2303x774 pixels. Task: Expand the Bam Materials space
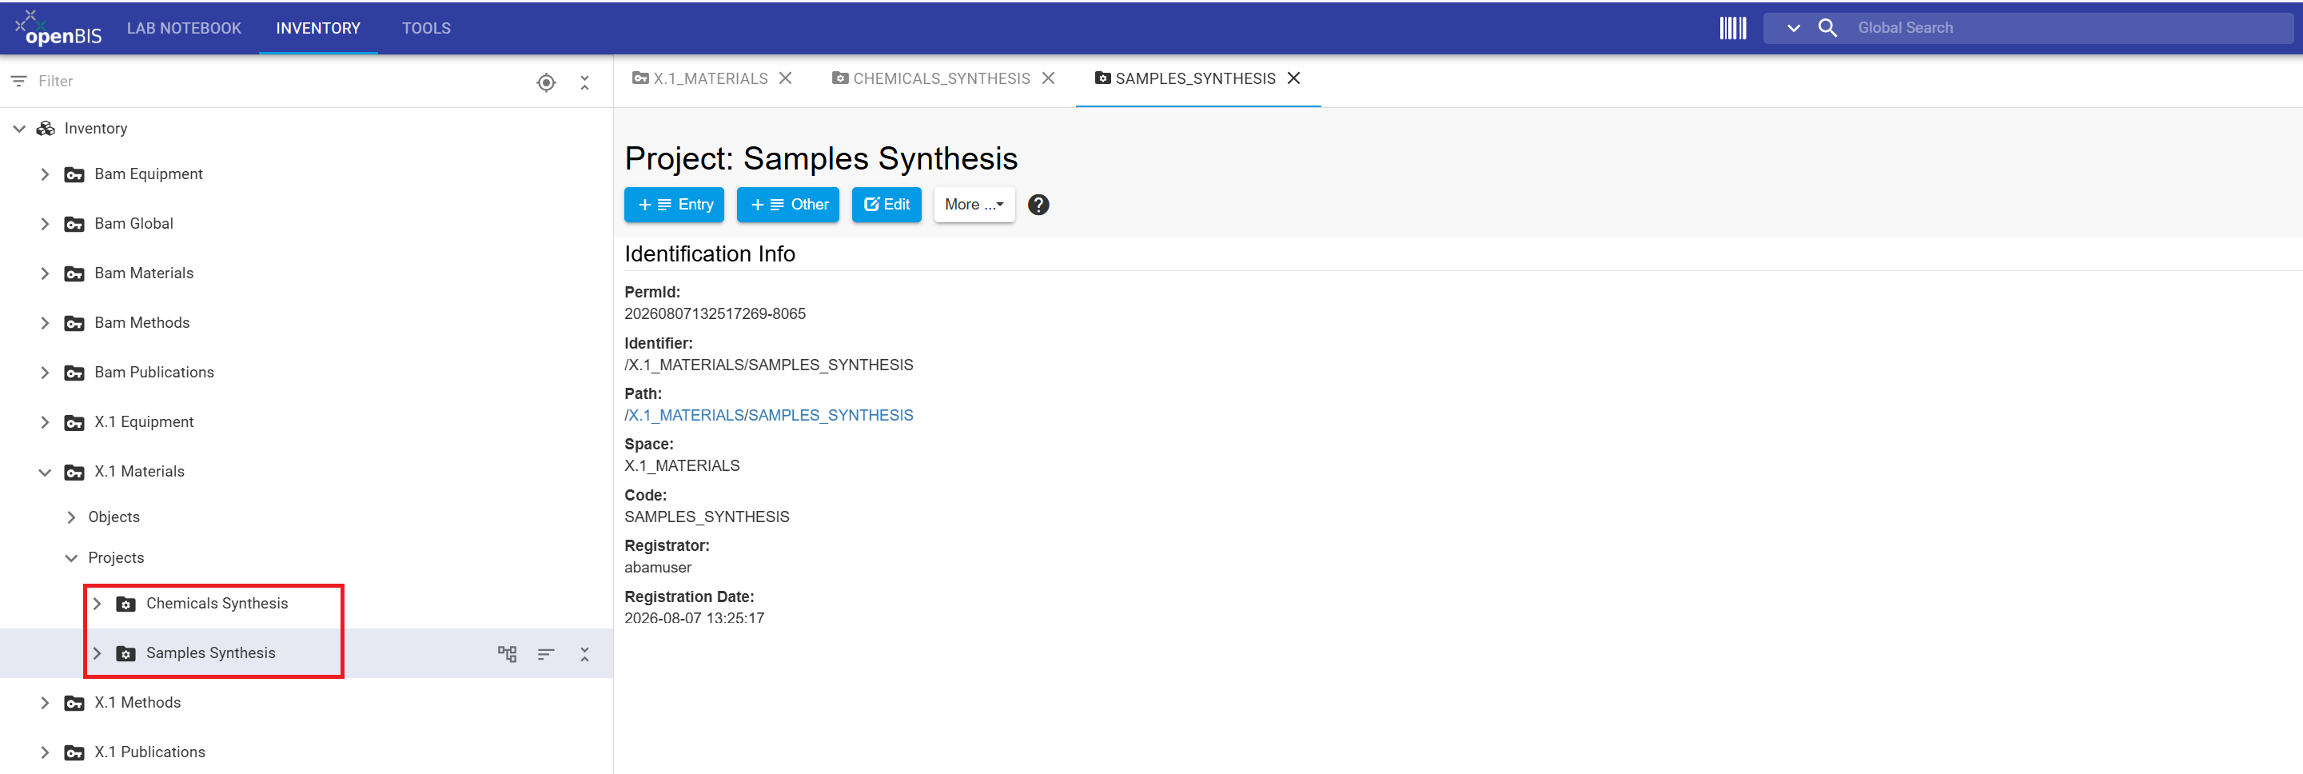[45, 273]
